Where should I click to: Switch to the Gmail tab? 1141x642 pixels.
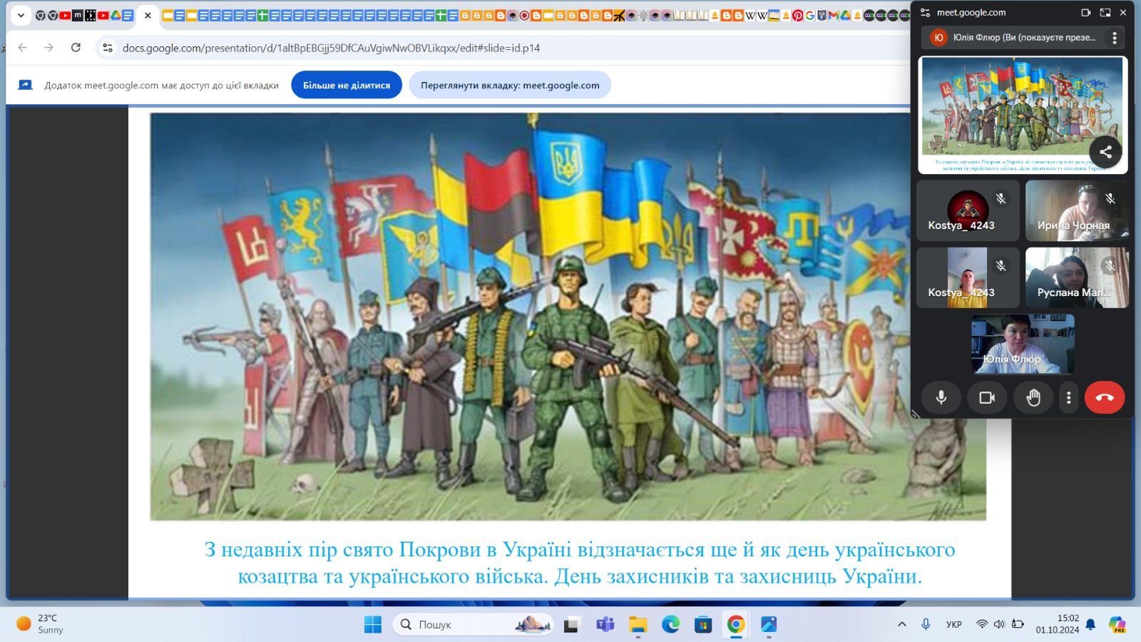[x=833, y=15]
